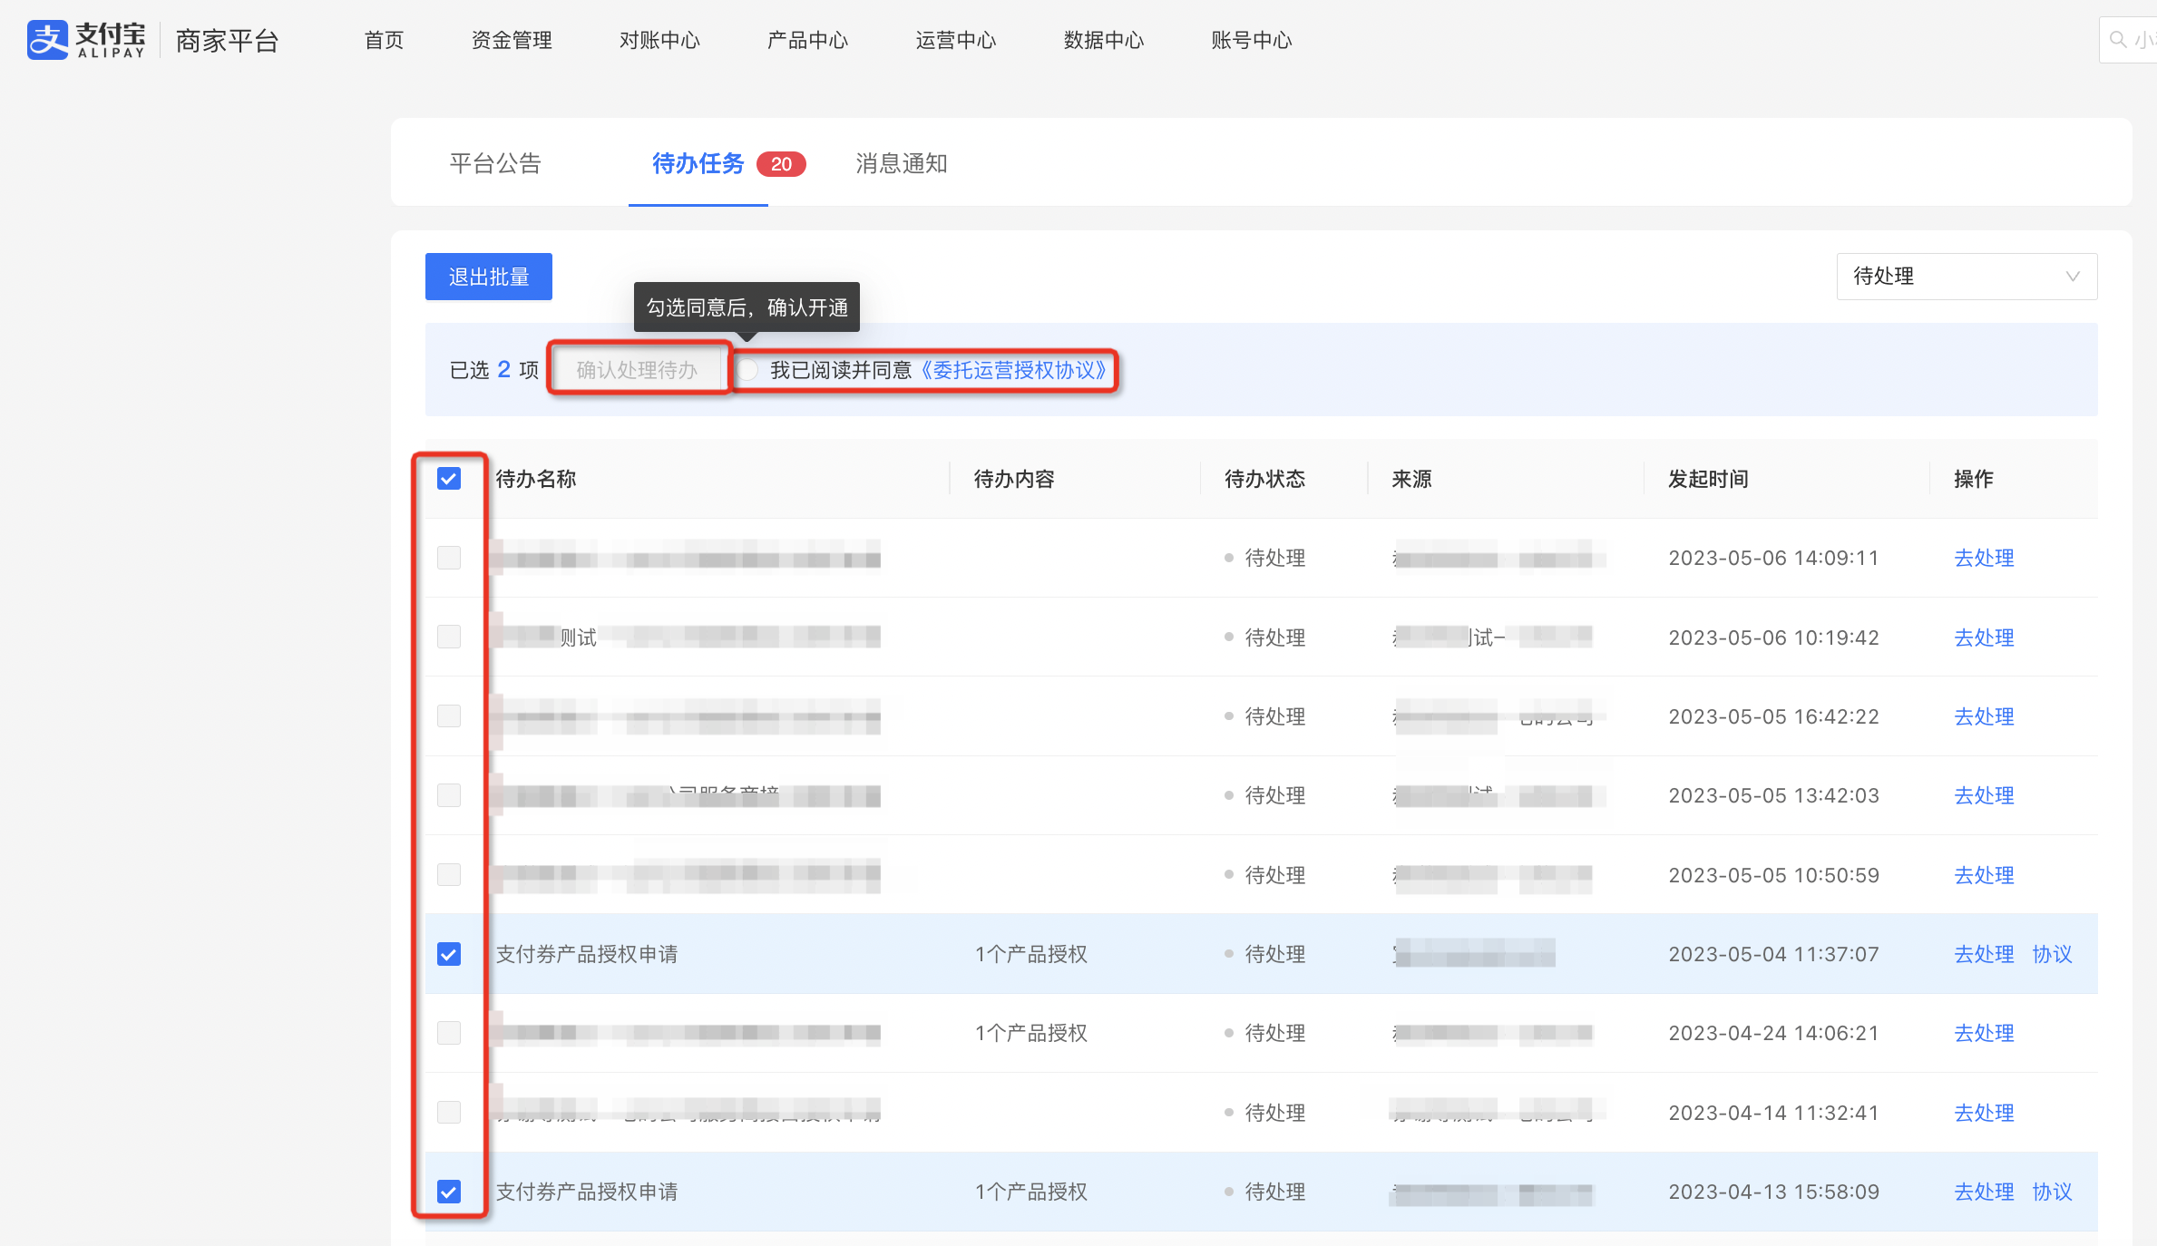Screen dimensions: 2157x1246
Task: Open the 资金管理 menu item
Action: coord(512,40)
